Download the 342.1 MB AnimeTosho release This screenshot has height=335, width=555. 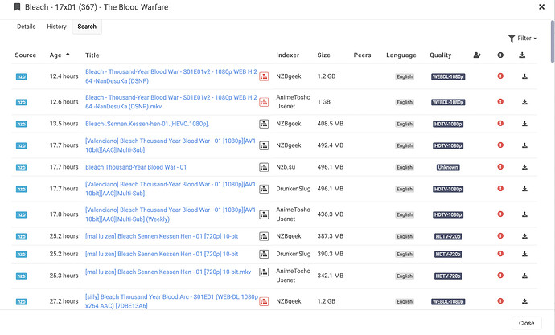524,276
